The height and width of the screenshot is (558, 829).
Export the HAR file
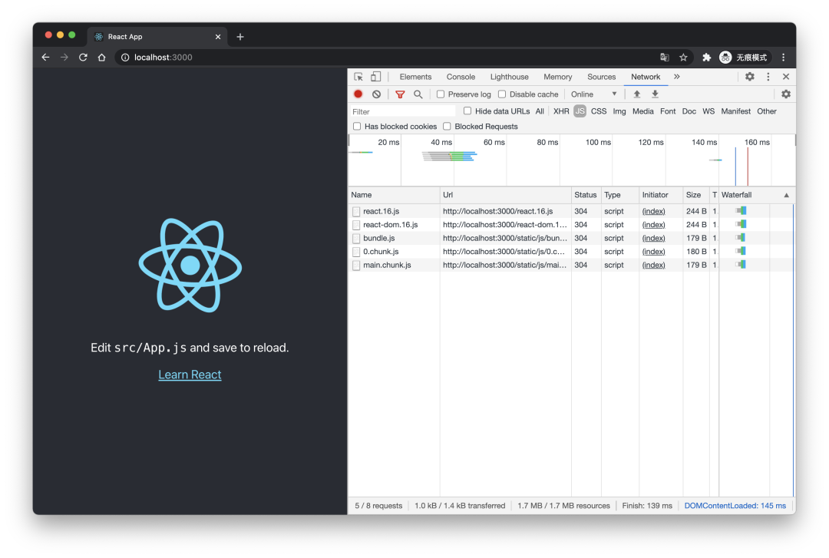(655, 94)
